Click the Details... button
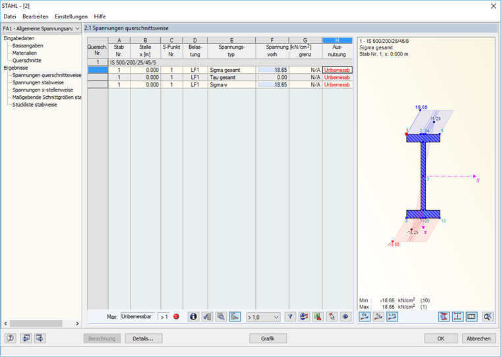This screenshot has width=501, height=357. pos(144,339)
